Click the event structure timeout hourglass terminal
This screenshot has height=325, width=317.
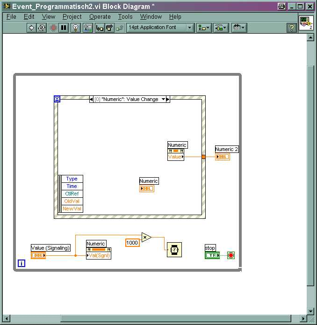pyautogui.click(x=57, y=99)
